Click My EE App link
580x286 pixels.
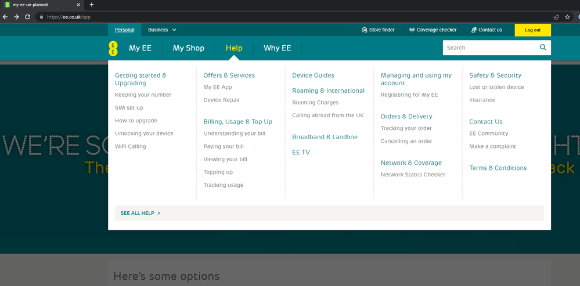click(x=218, y=87)
